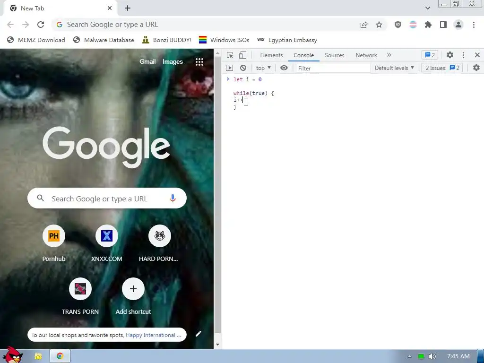Open the DevTools customize three-dot menu

pyautogui.click(x=463, y=55)
